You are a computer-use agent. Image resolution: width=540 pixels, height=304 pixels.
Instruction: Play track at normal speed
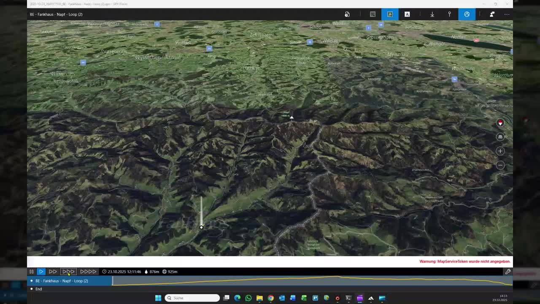pyautogui.click(x=41, y=271)
